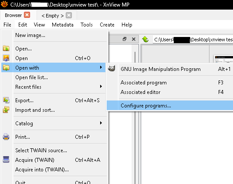This screenshot has height=184, width=233.
Task: Expand the Open with submenu arrow
Action: pos(101,67)
